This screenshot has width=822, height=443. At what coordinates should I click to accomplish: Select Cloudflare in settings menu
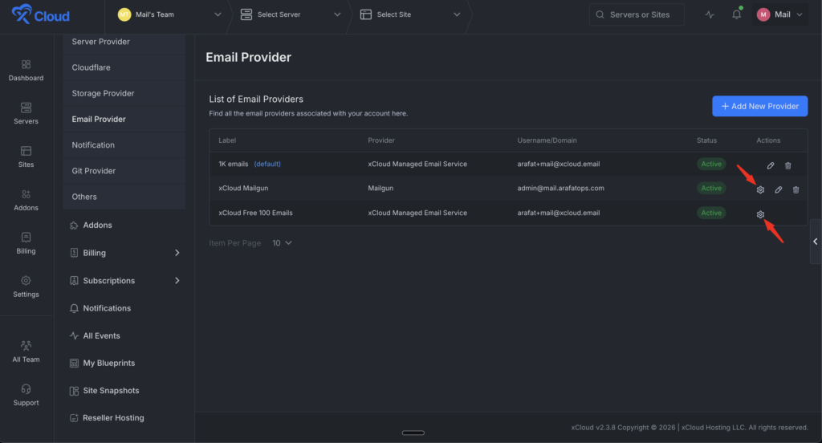92,67
